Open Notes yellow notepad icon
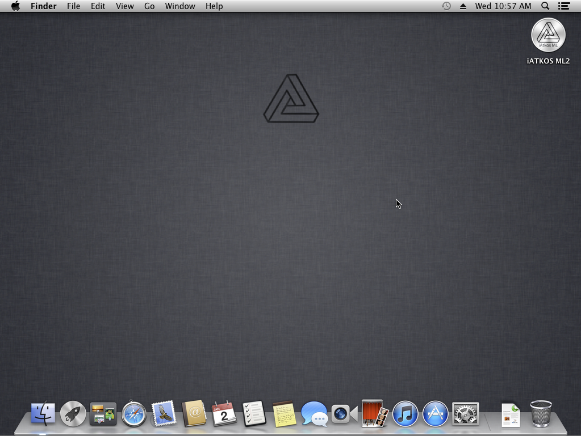Image resolution: width=581 pixels, height=436 pixels. 284,414
